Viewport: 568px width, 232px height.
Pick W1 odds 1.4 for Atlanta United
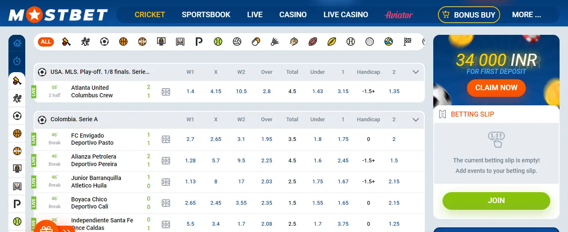190,91
